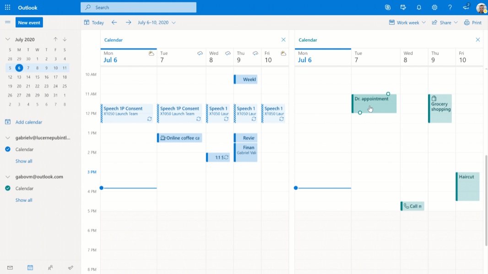The height and width of the screenshot is (274, 488).
Task: Open the Review event on Thursday
Action: click(x=245, y=138)
